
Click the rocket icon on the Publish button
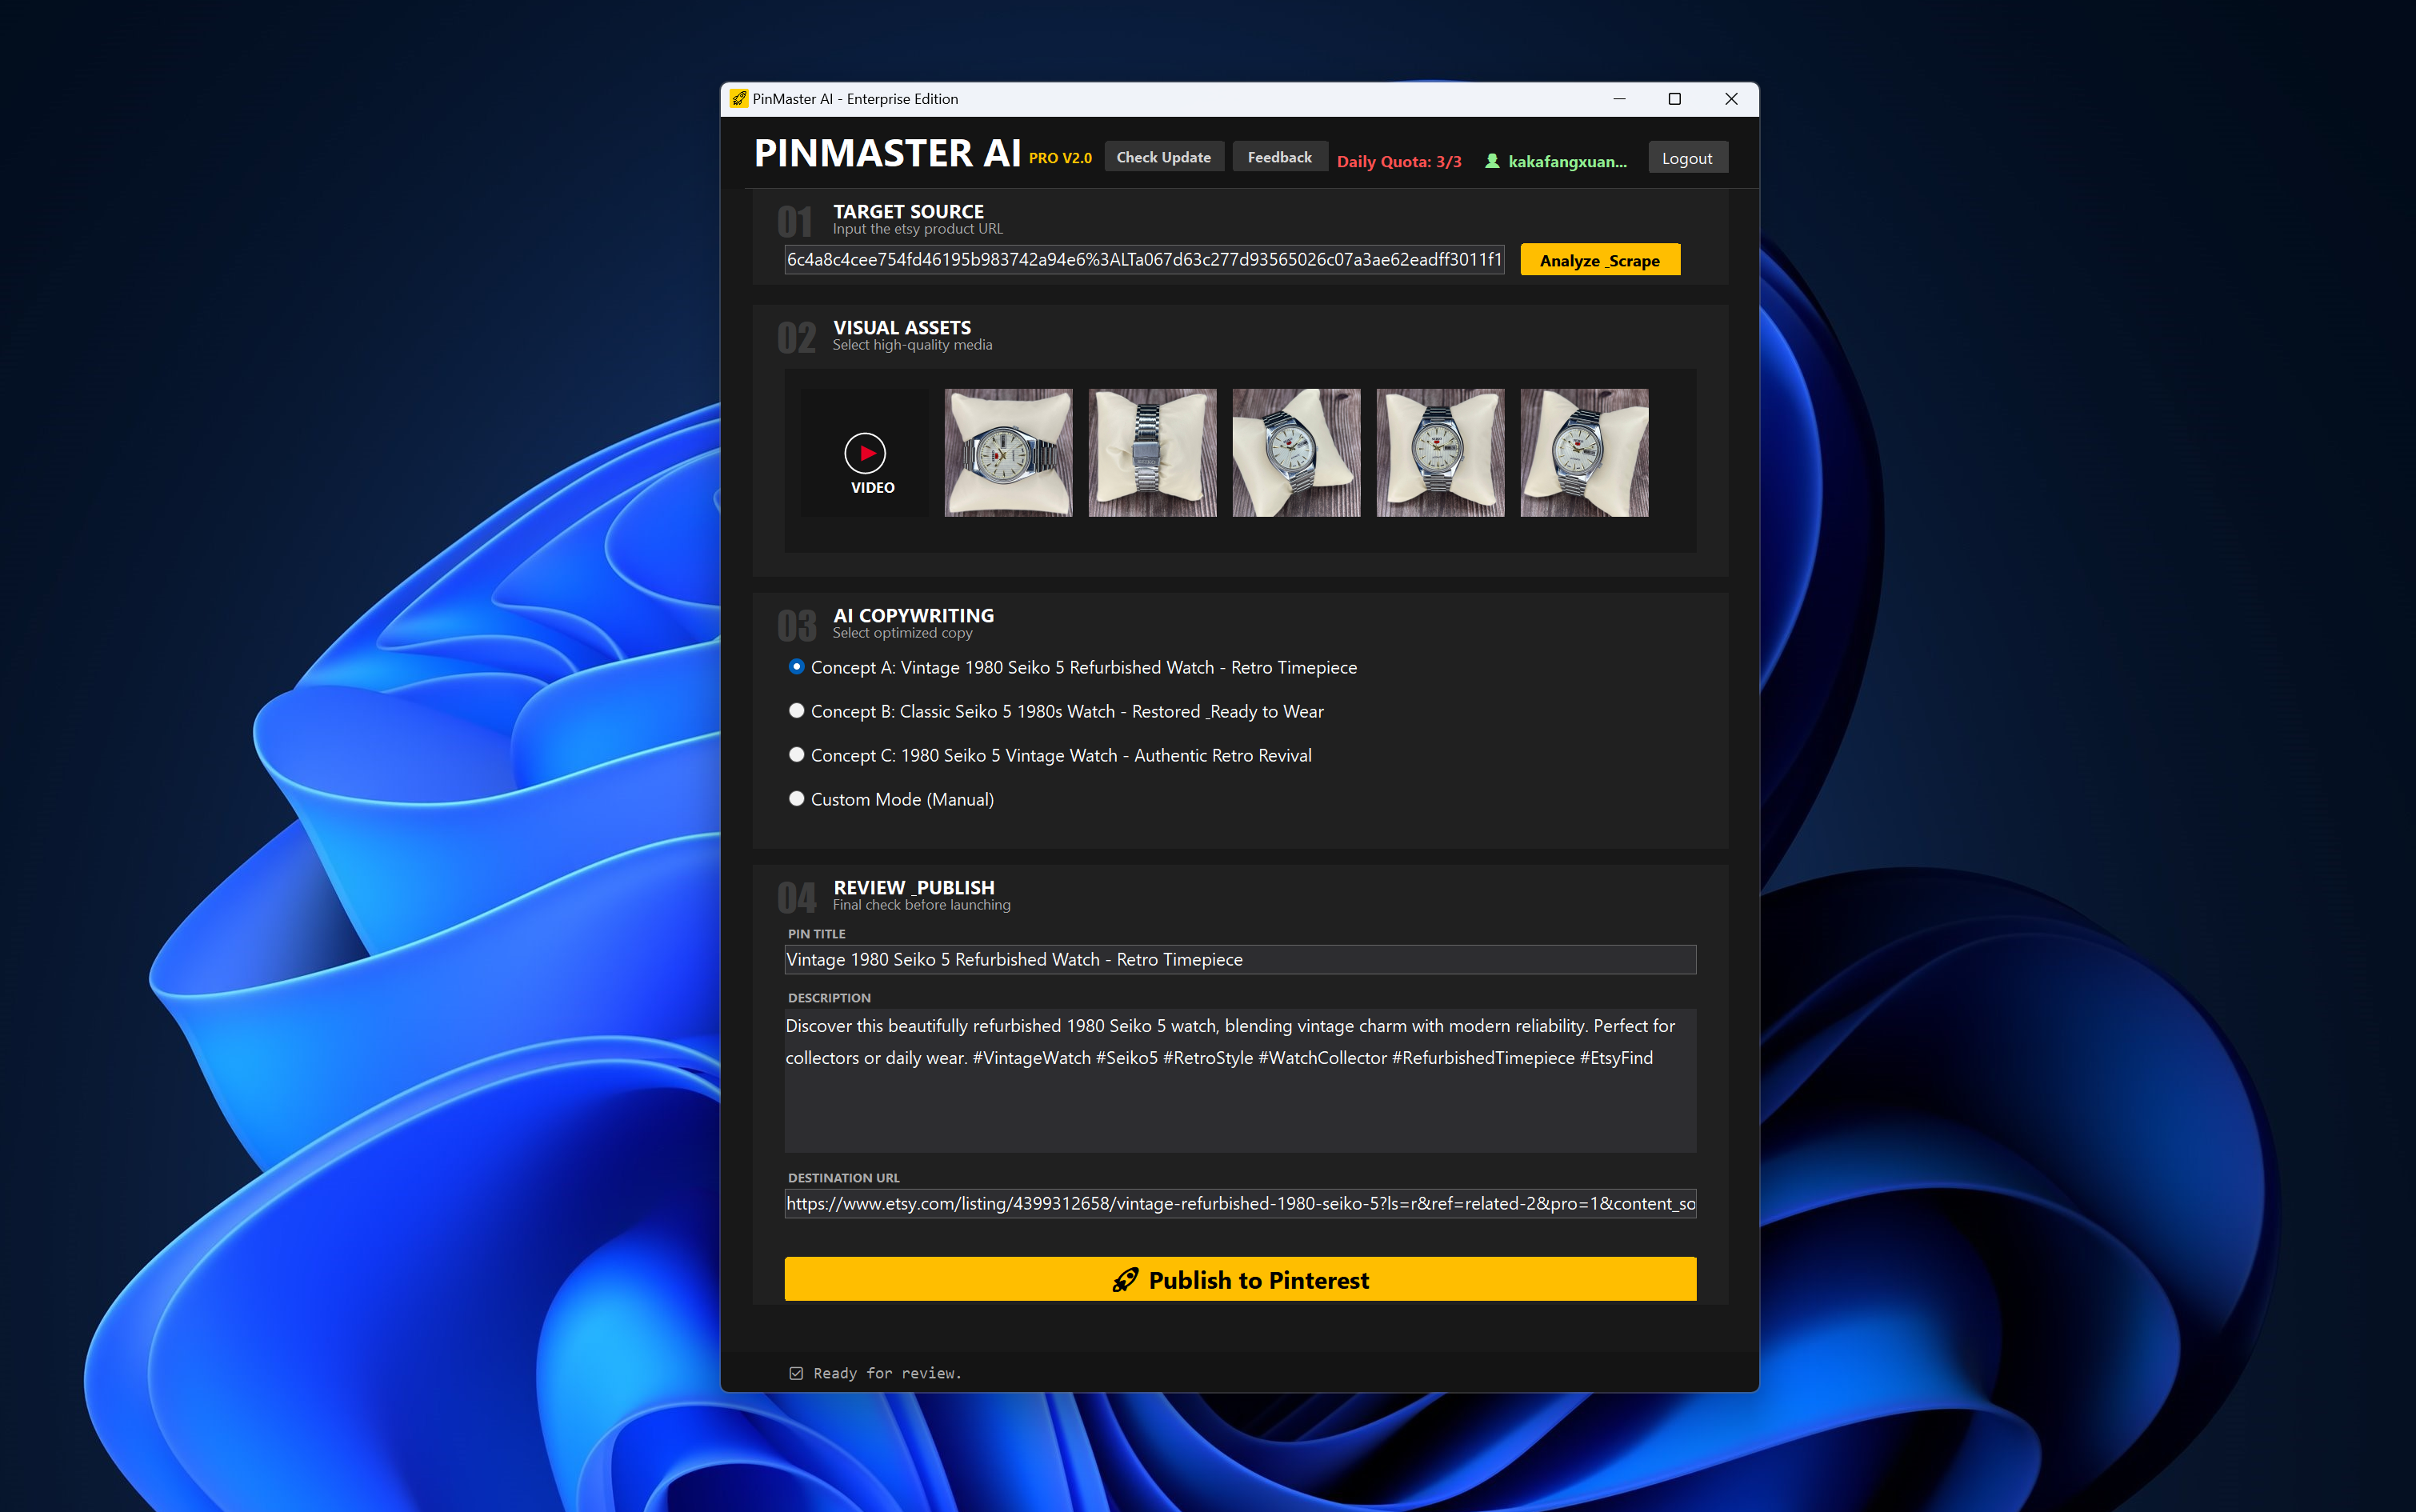coord(1126,1279)
